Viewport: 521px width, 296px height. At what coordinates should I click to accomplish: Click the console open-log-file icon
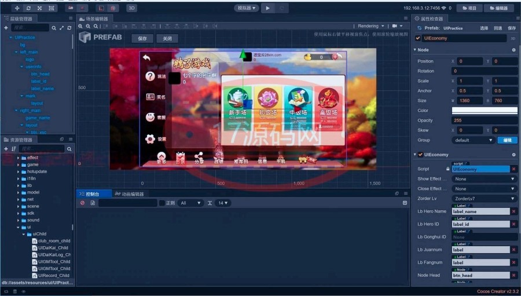93,203
